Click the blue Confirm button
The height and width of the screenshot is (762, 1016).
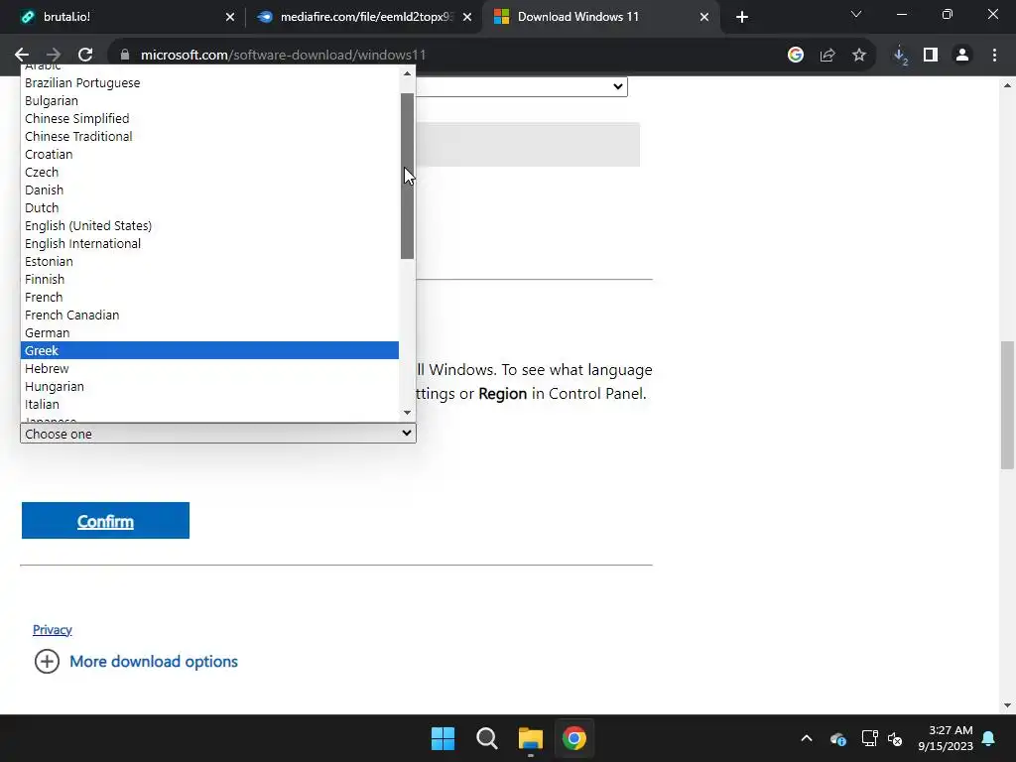click(105, 520)
